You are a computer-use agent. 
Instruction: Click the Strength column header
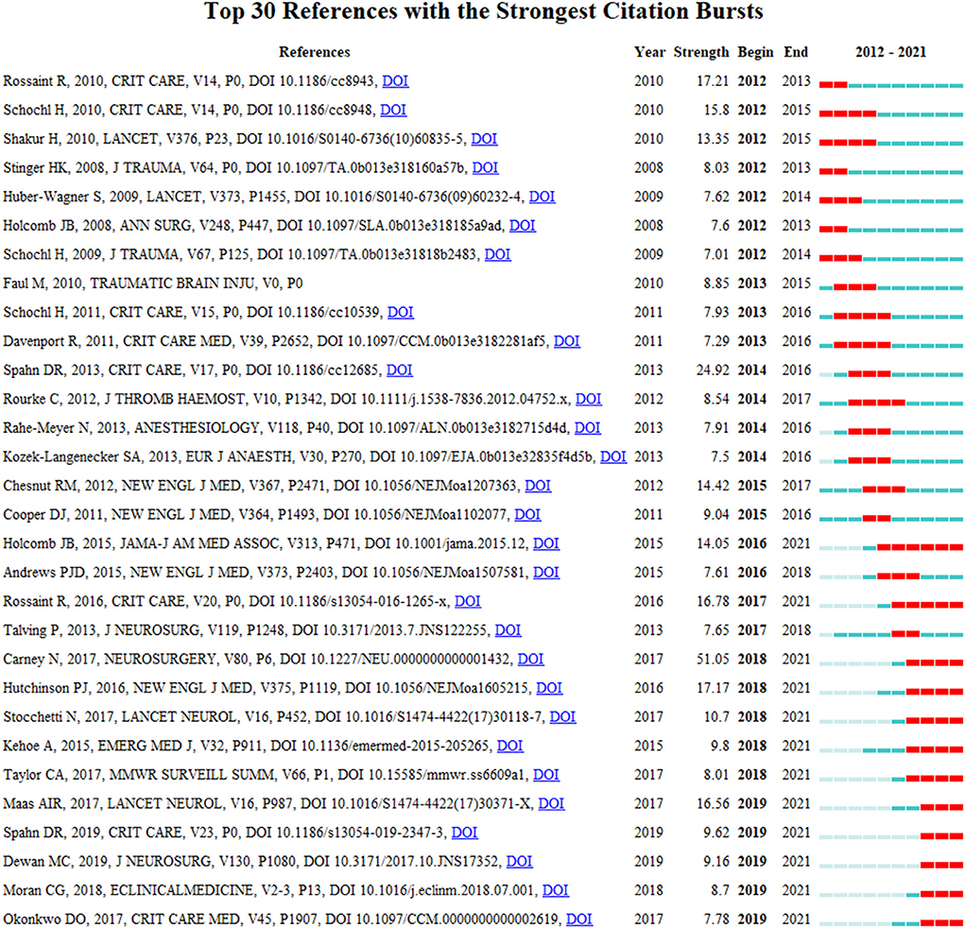click(x=701, y=52)
